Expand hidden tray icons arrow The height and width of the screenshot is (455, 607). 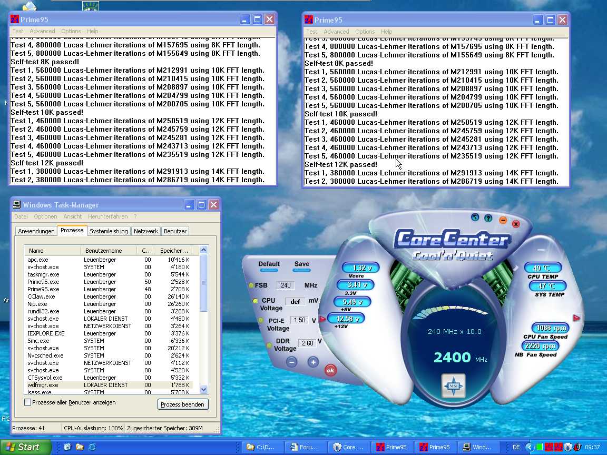point(529,447)
